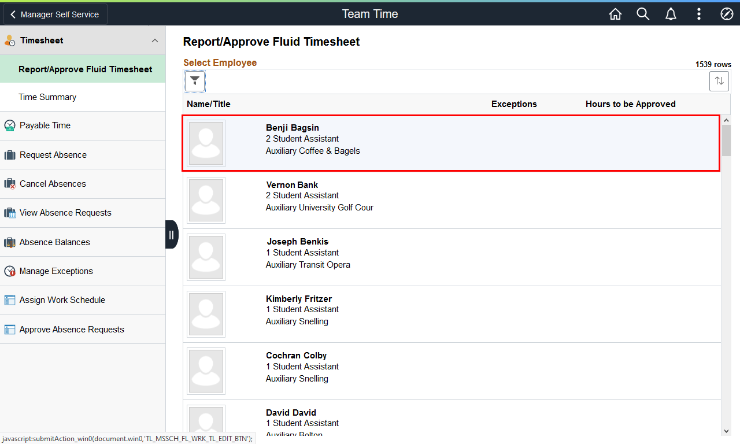Click the scrollbar down arrow
The width and height of the screenshot is (740, 444).
pyautogui.click(x=726, y=431)
